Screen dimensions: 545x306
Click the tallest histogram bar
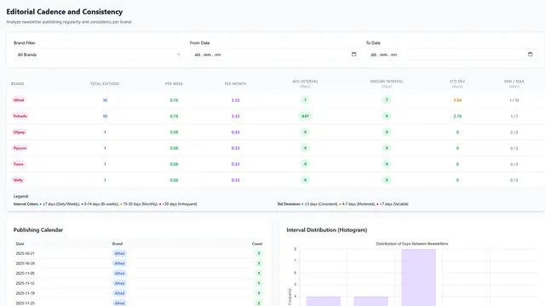click(418, 278)
